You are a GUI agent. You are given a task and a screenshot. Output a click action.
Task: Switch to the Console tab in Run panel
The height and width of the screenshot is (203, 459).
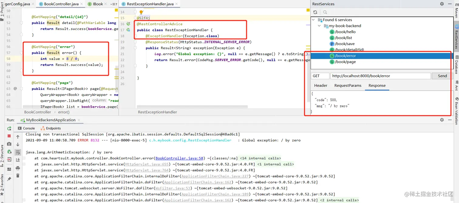click(26, 128)
